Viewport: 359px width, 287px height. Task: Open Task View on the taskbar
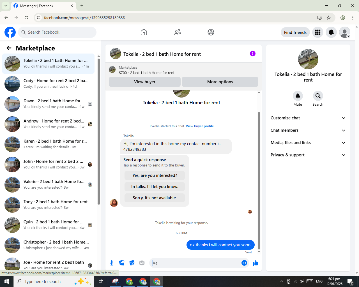pos(101,281)
